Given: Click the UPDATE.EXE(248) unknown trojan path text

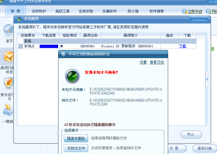Looking at the screenshot, I should click(126, 91).
